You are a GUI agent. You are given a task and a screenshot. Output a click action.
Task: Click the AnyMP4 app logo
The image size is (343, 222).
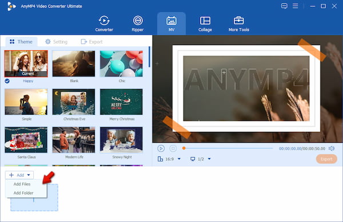11,6
